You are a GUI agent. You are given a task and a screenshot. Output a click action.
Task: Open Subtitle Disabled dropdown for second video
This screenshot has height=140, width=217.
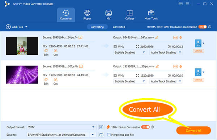point(129,81)
